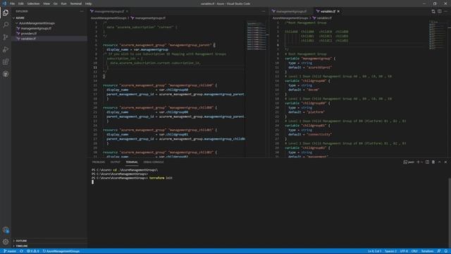This screenshot has height=254, width=451.
Task: Open the Run and Debug view
Action: (6, 49)
